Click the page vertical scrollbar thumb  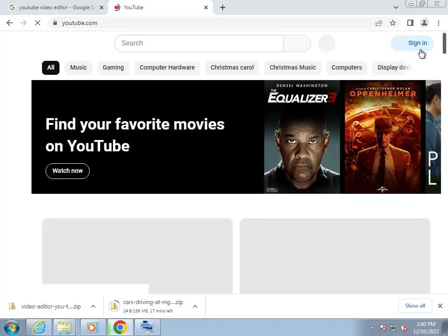coord(444,43)
